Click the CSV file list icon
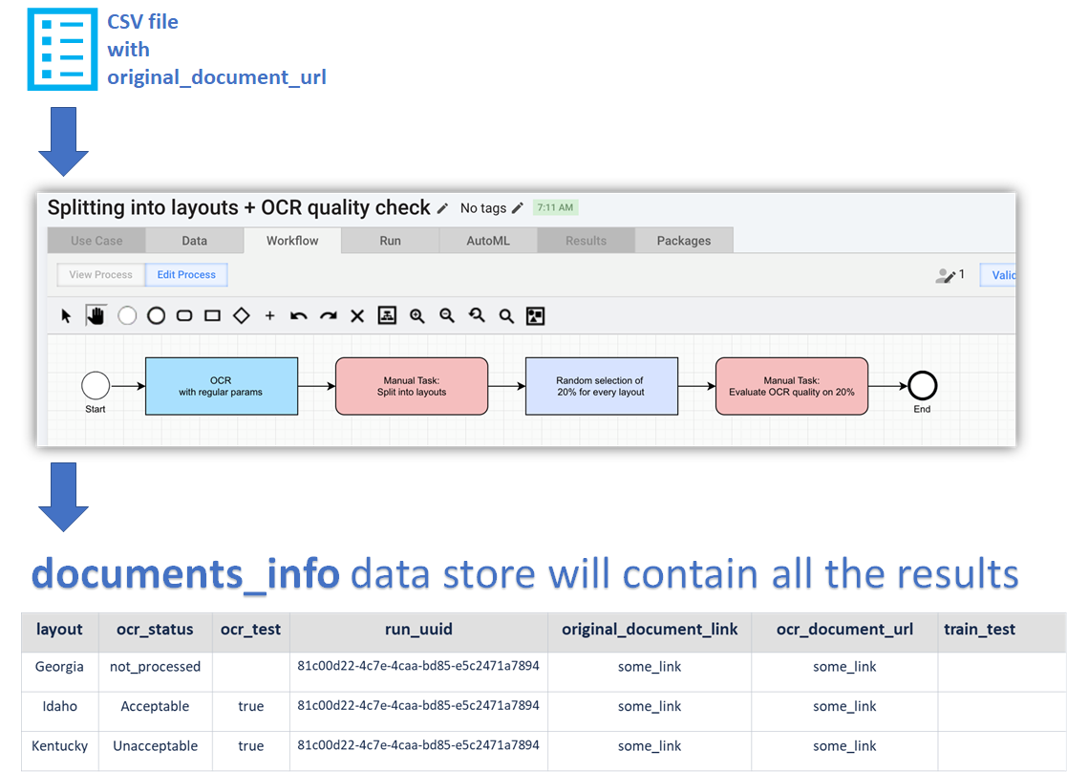1067x772 pixels. click(x=63, y=49)
